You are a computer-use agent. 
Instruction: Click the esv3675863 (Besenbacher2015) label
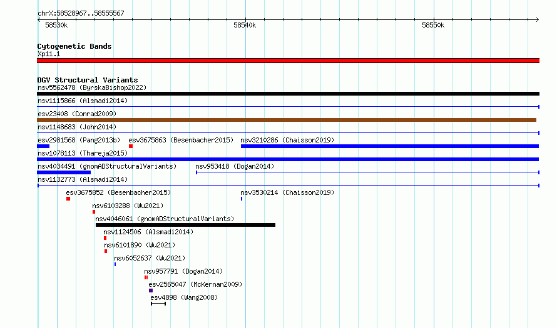click(181, 140)
